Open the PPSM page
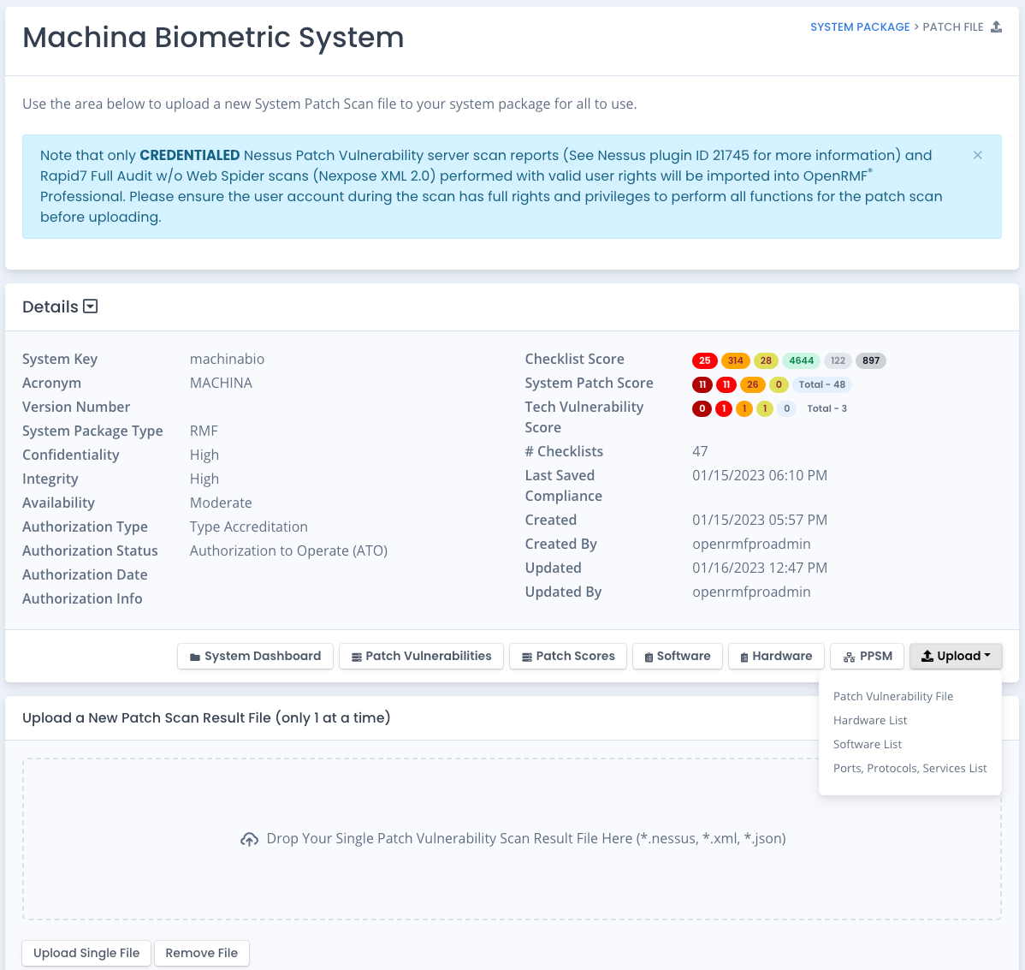The image size is (1025, 970). tap(868, 656)
